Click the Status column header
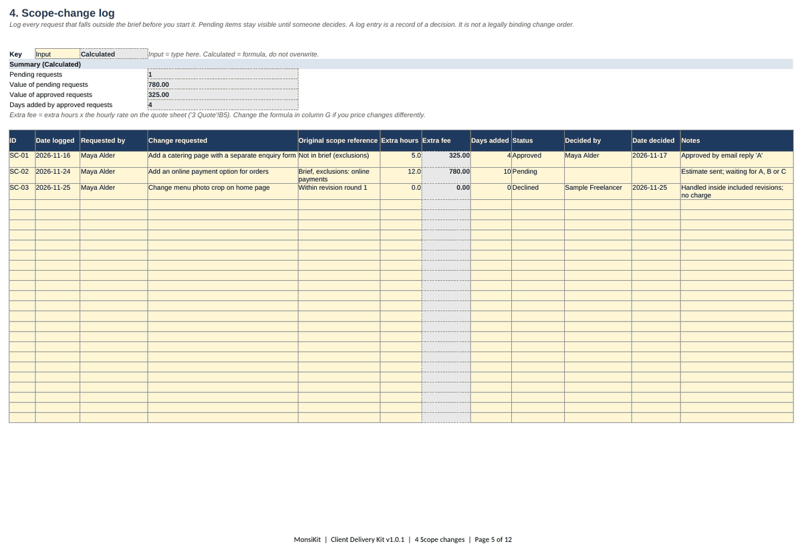Screen dimensions: 802x552 tap(538, 140)
